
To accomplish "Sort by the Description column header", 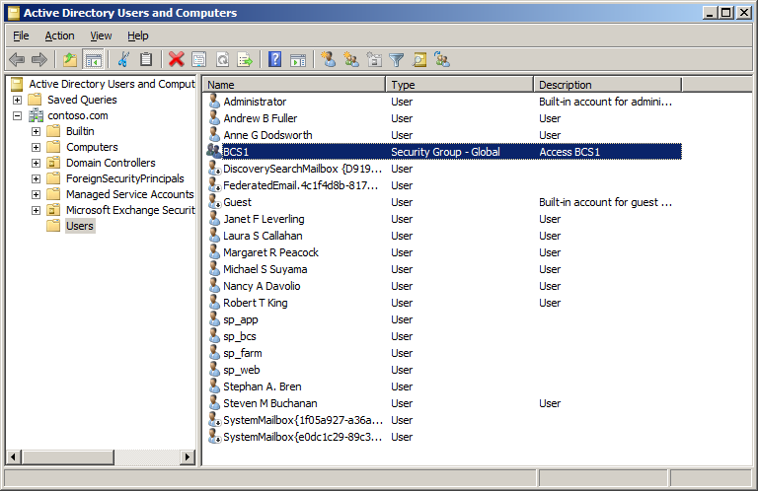I will pos(607,85).
